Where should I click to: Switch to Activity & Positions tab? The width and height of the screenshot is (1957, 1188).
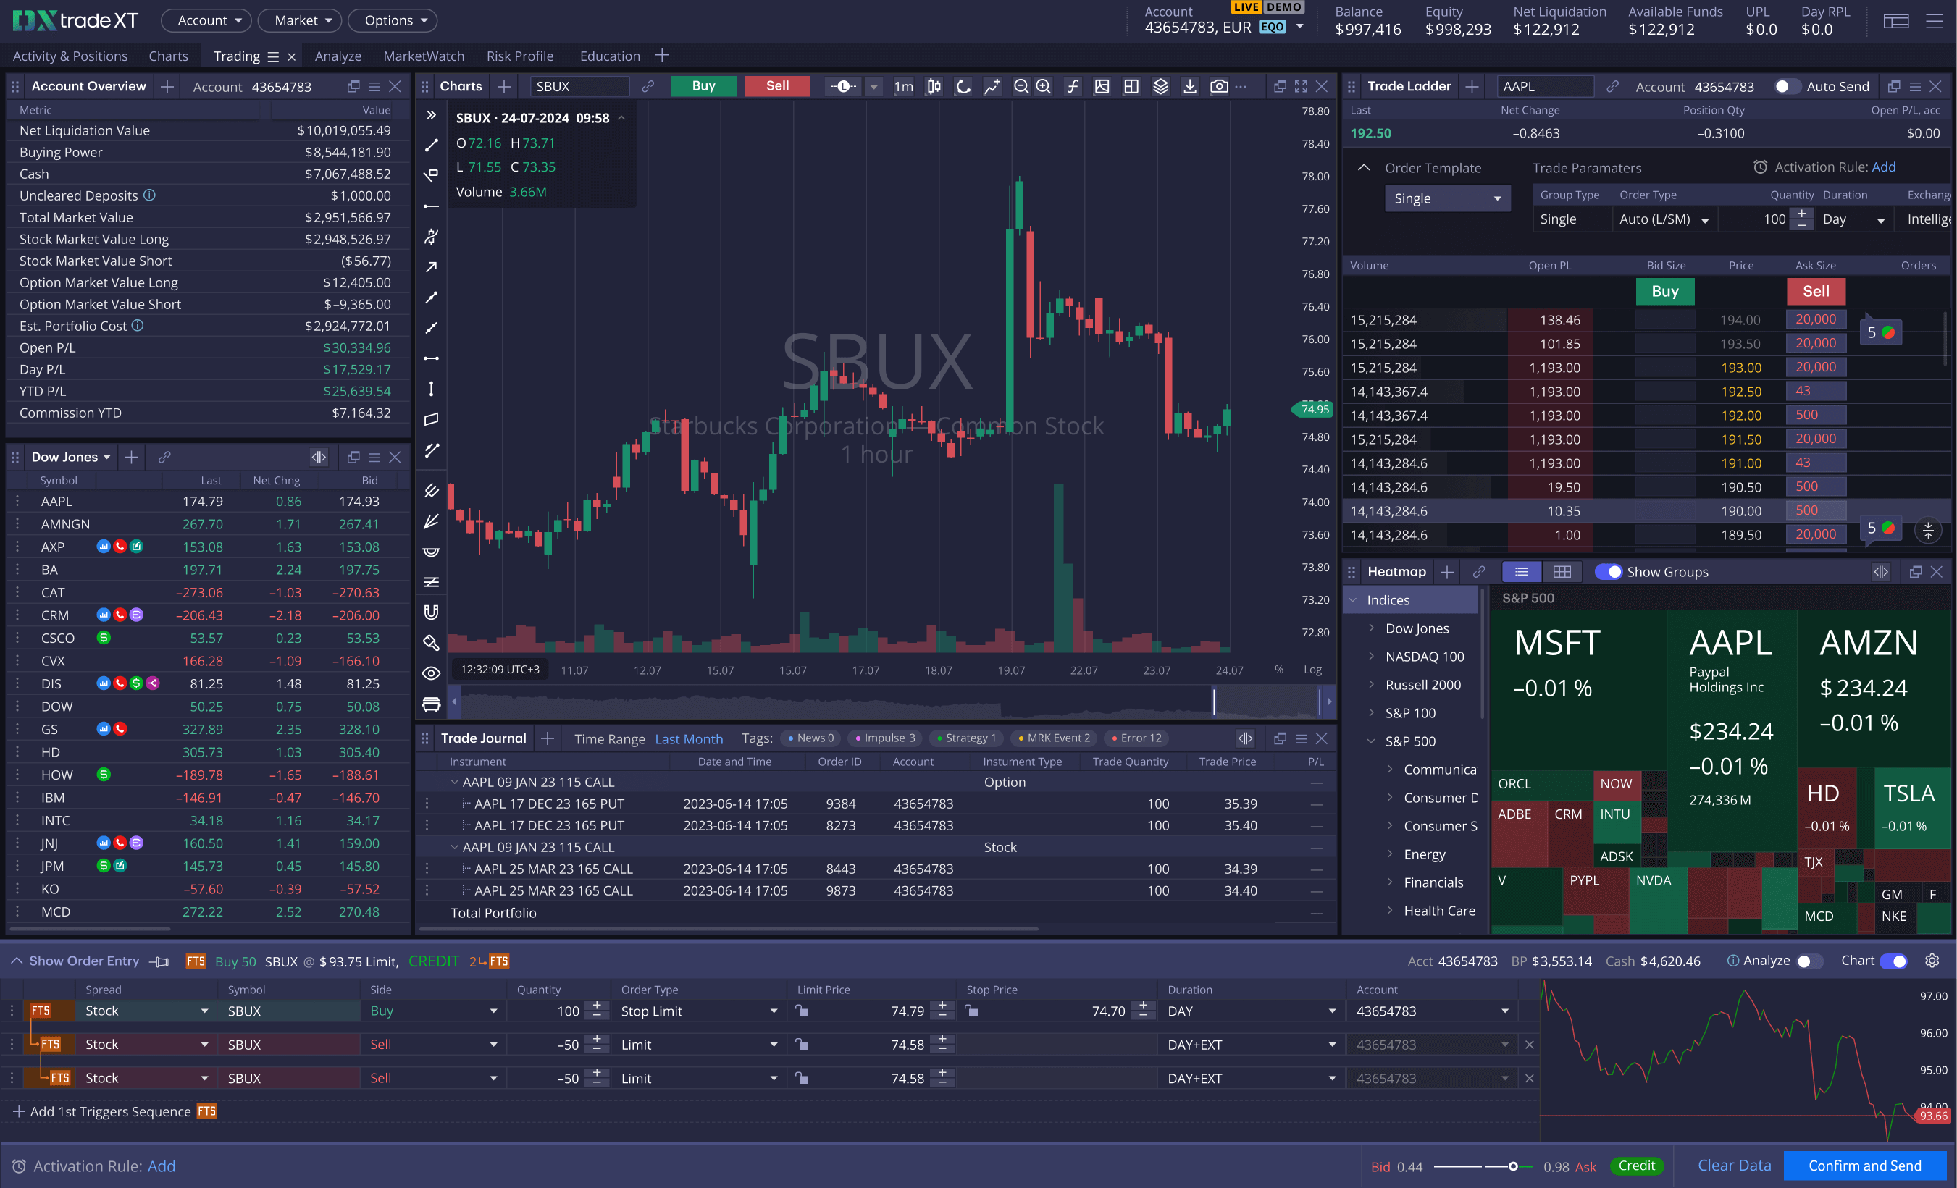click(70, 56)
